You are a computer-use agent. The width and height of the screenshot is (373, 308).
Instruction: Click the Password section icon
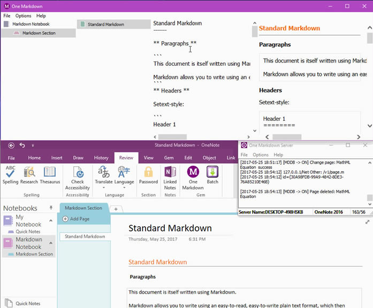coord(148,173)
